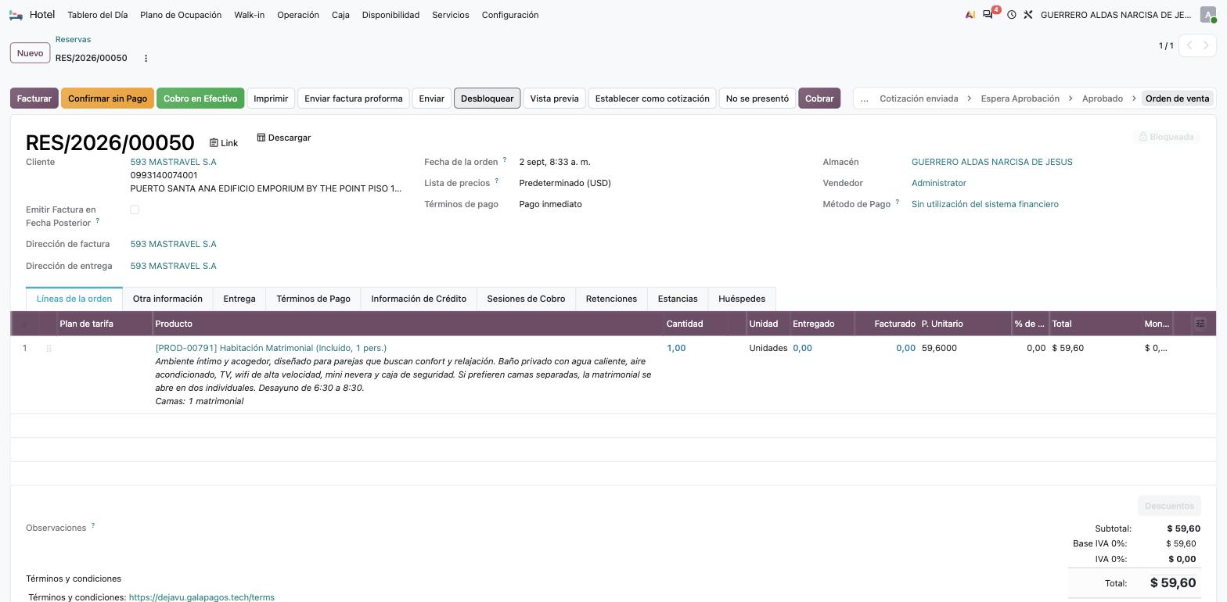1227x602 pixels.
Task: Open the activities clock icon
Action: coord(1011,15)
